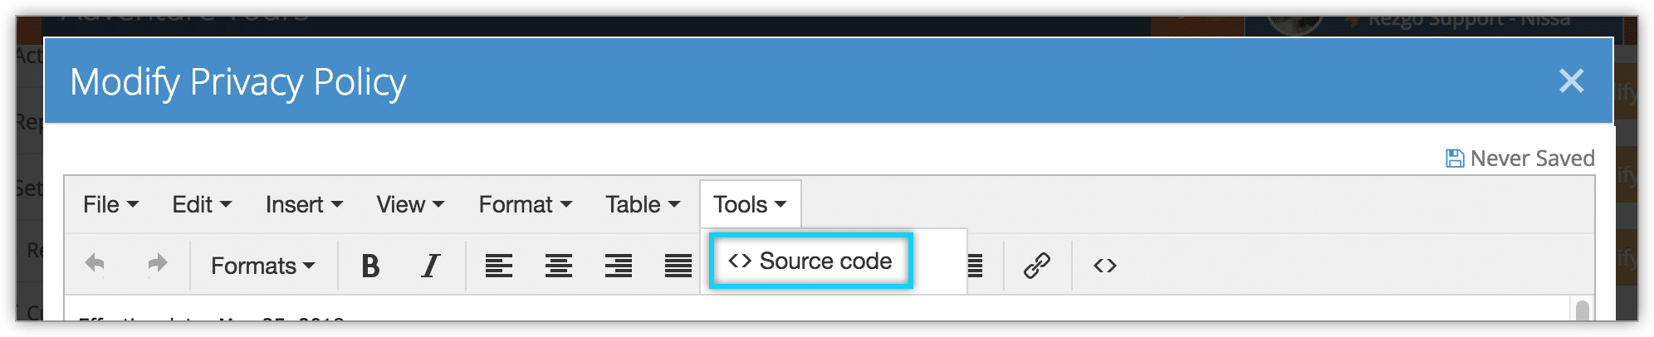
Task: Click the undo arrow icon
Action: 95,265
